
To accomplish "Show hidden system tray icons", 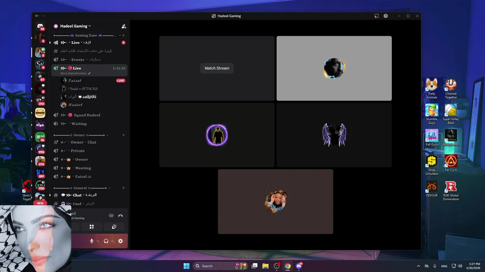I will (x=418, y=266).
